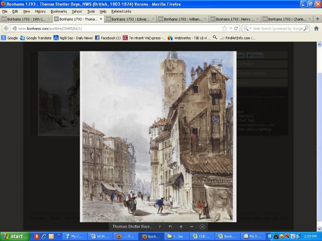This screenshot has height=241, width=322.
Task: Zoom out using the minus icon
Action: 192,227
